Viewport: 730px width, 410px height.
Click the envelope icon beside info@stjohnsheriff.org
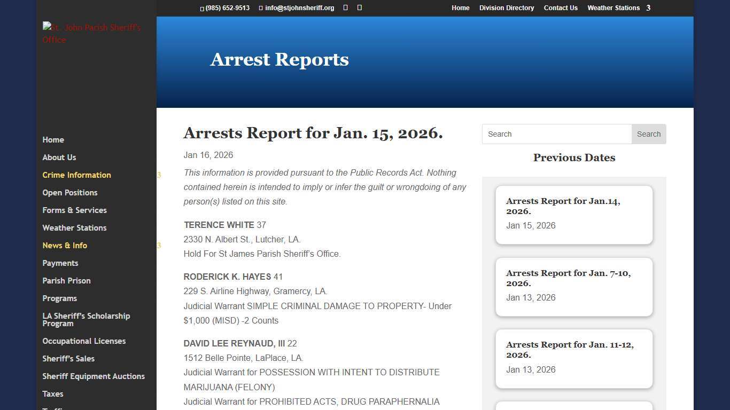click(x=261, y=8)
